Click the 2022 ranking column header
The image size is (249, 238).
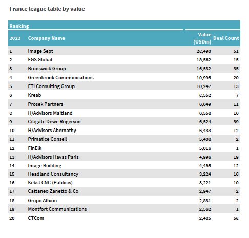[15, 38]
